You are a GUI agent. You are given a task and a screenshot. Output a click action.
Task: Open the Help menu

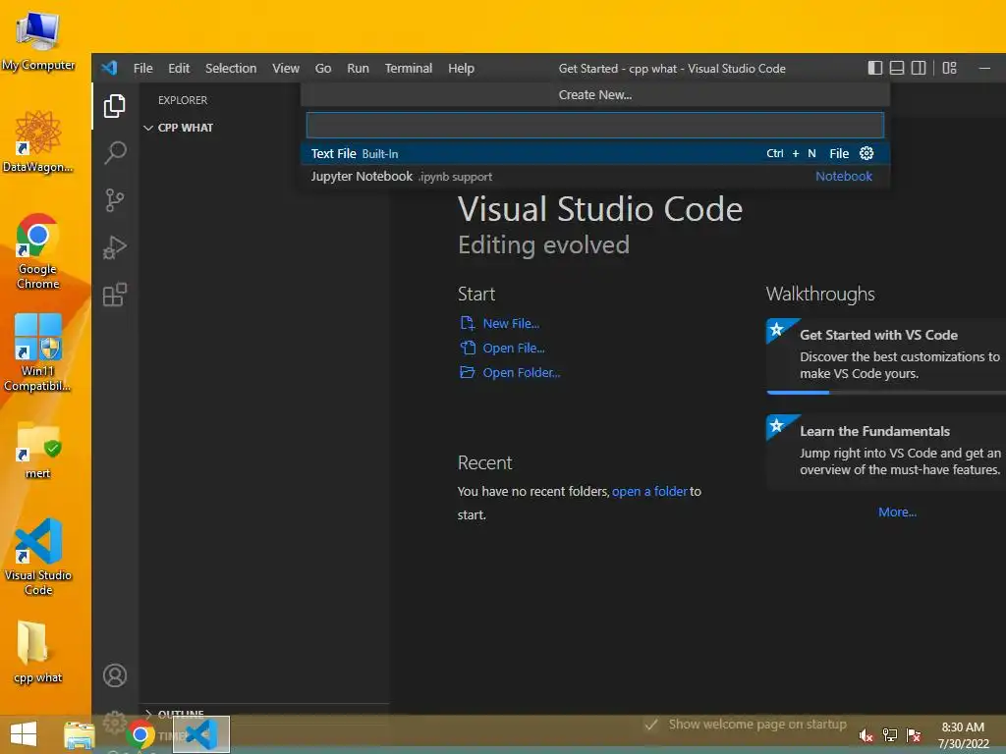pyautogui.click(x=462, y=68)
